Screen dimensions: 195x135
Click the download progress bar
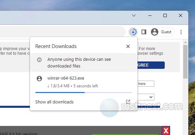tap(84, 93)
